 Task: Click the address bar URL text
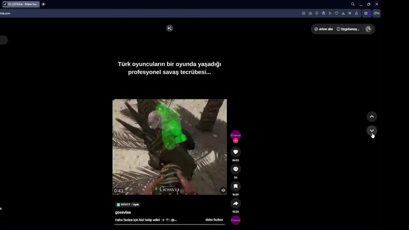point(5,13)
